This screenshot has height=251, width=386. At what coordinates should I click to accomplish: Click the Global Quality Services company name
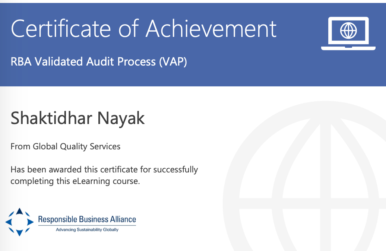pos(77,146)
